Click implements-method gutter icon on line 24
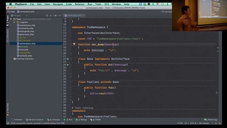The image size is (227, 128). click(x=68, y=65)
